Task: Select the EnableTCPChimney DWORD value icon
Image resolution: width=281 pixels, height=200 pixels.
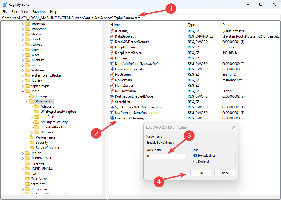Action: pyautogui.click(x=112, y=118)
